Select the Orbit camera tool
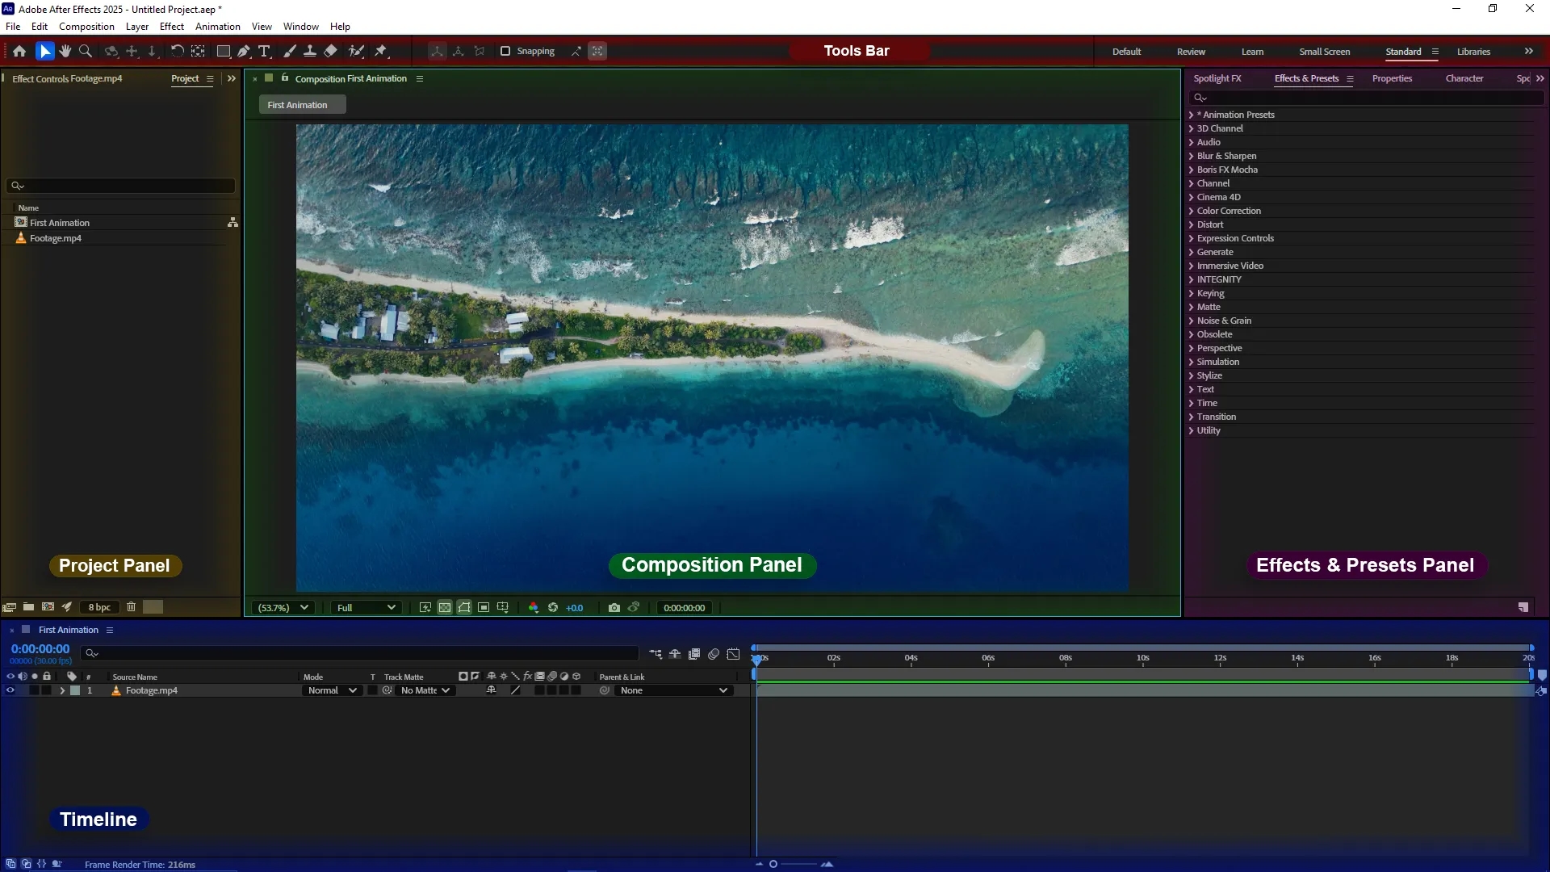Viewport: 1550px width, 872px height. [111, 51]
